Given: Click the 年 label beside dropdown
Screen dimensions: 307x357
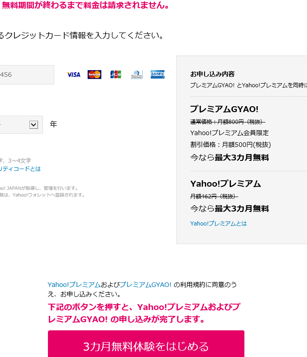Looking at the screenshot, I should click(53, 124).
